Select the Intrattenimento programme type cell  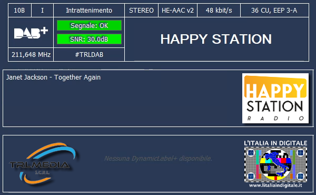tap(89, 11)
